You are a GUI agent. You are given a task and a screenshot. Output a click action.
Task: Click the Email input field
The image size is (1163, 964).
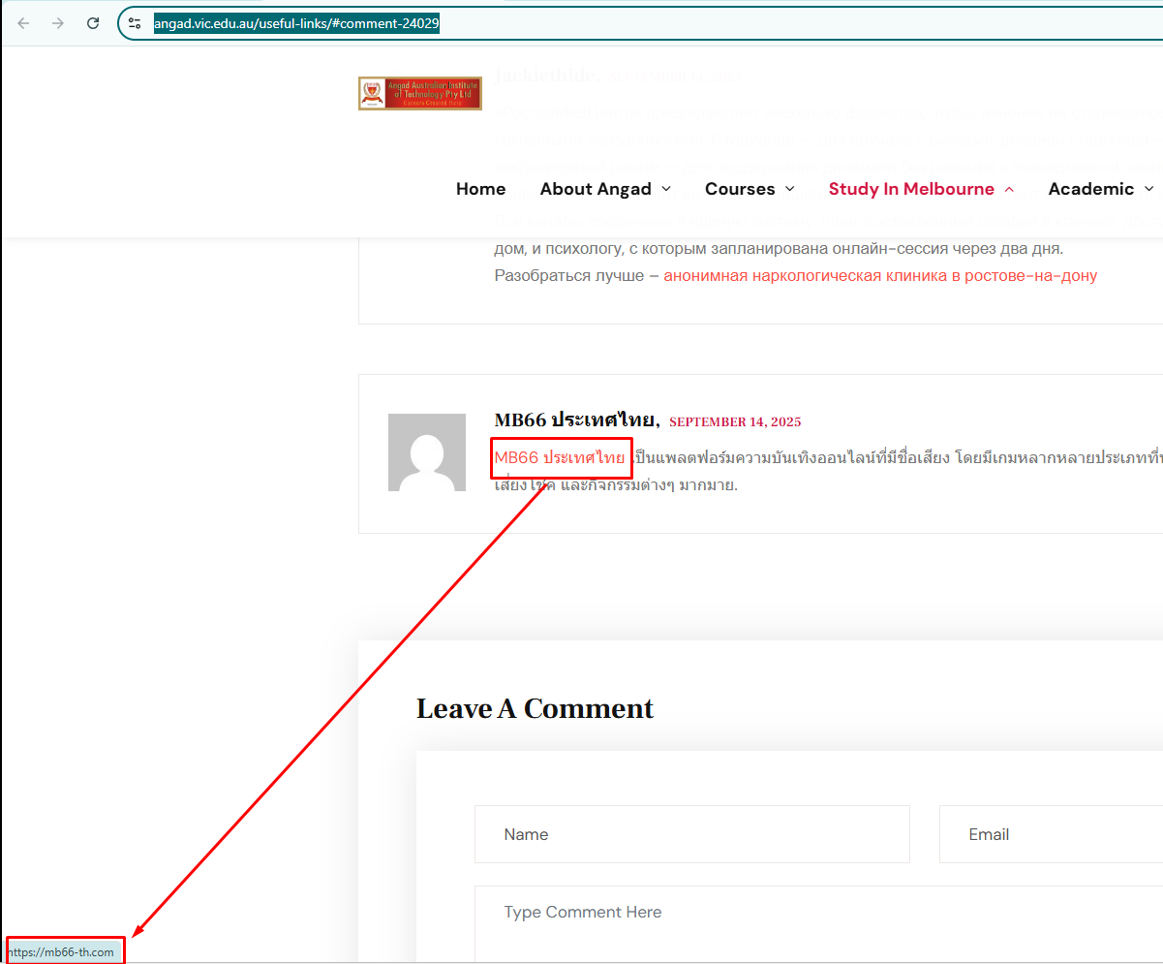[x=1051, y=834]
